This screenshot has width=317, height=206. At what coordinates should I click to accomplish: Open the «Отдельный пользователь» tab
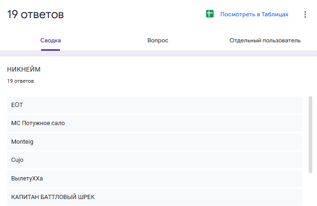[x=265, y=40]
